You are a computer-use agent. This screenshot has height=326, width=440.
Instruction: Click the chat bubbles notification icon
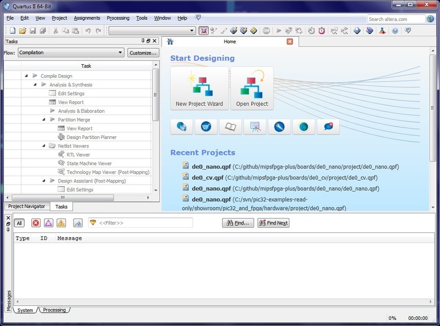[x=328, y=126]
